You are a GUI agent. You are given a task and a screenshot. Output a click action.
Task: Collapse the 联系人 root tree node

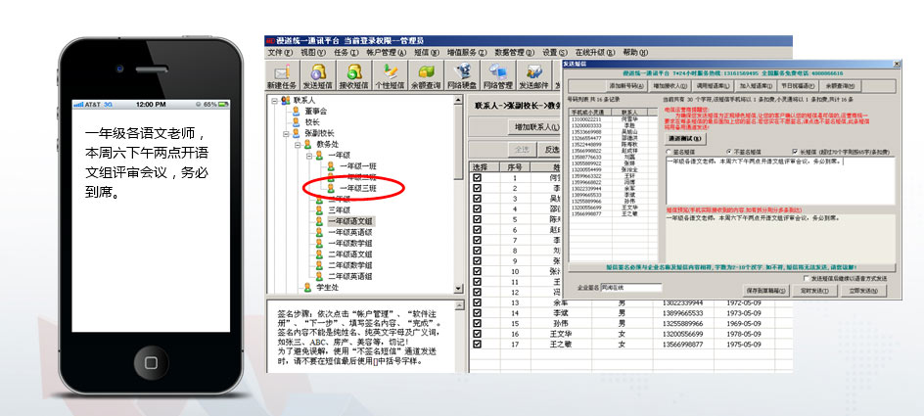click(272, 100)
